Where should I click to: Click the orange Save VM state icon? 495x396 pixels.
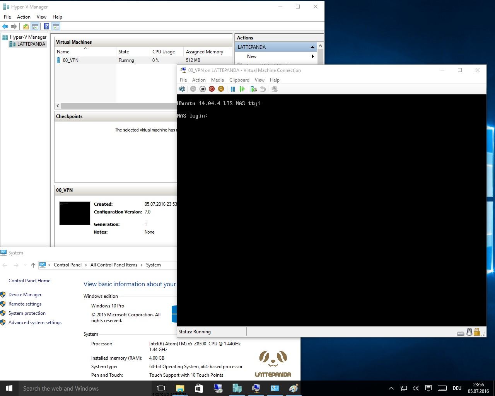tap(221, 89)
